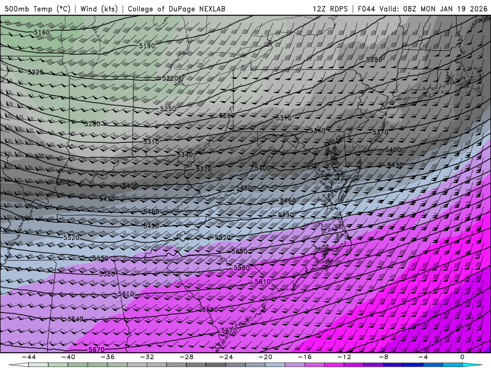491x368 pixels.
Task: Click the -4 legend value
Action: coord(423,357)
